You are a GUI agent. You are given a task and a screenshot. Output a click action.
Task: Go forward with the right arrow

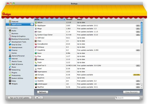[x=41, y=98]
